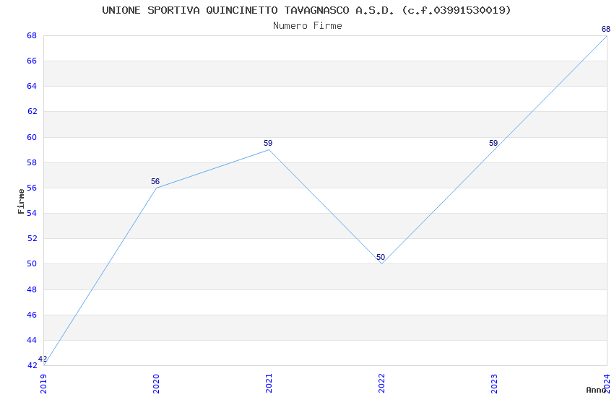Click the vertical axis title Firme

tap(21, 201)
